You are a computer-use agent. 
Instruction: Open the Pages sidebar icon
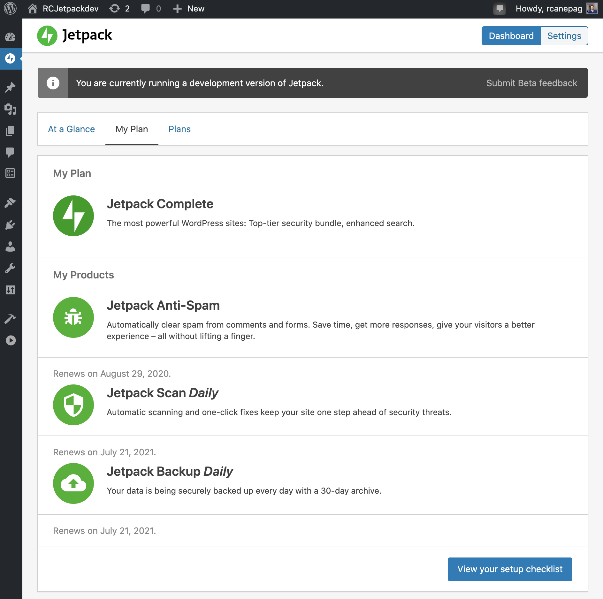(11, 131)
